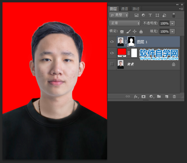Lock transparent pixels icon
187x163 pixels.
point(122,32)
